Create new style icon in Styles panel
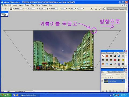Screen dimensions: 129x97 click(120, 67)
